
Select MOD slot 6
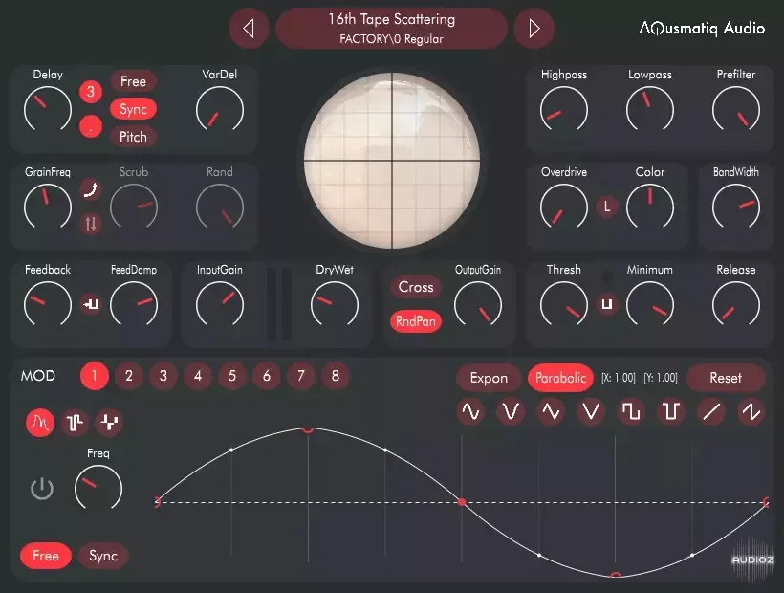point(267,376)
